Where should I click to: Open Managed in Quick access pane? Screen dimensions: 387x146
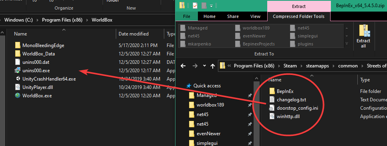pos(207,95)
